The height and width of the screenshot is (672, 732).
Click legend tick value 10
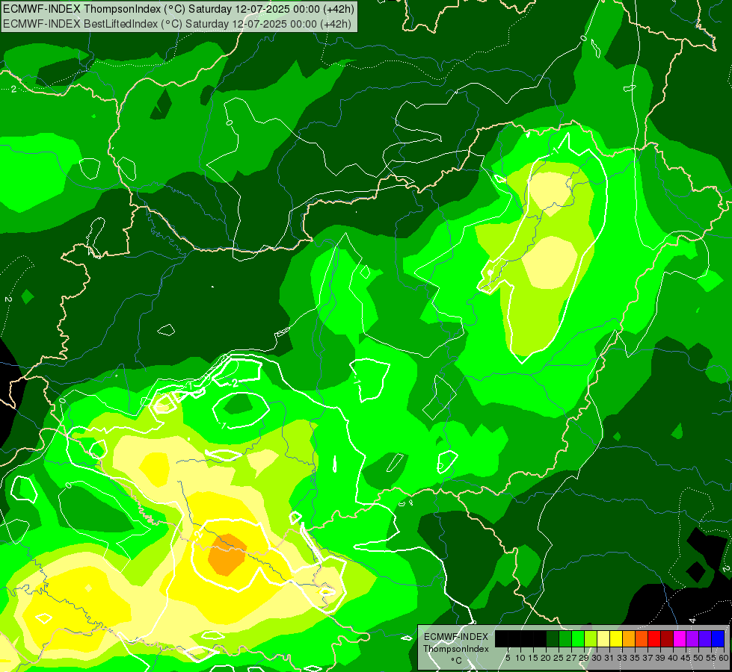point(520,658)
